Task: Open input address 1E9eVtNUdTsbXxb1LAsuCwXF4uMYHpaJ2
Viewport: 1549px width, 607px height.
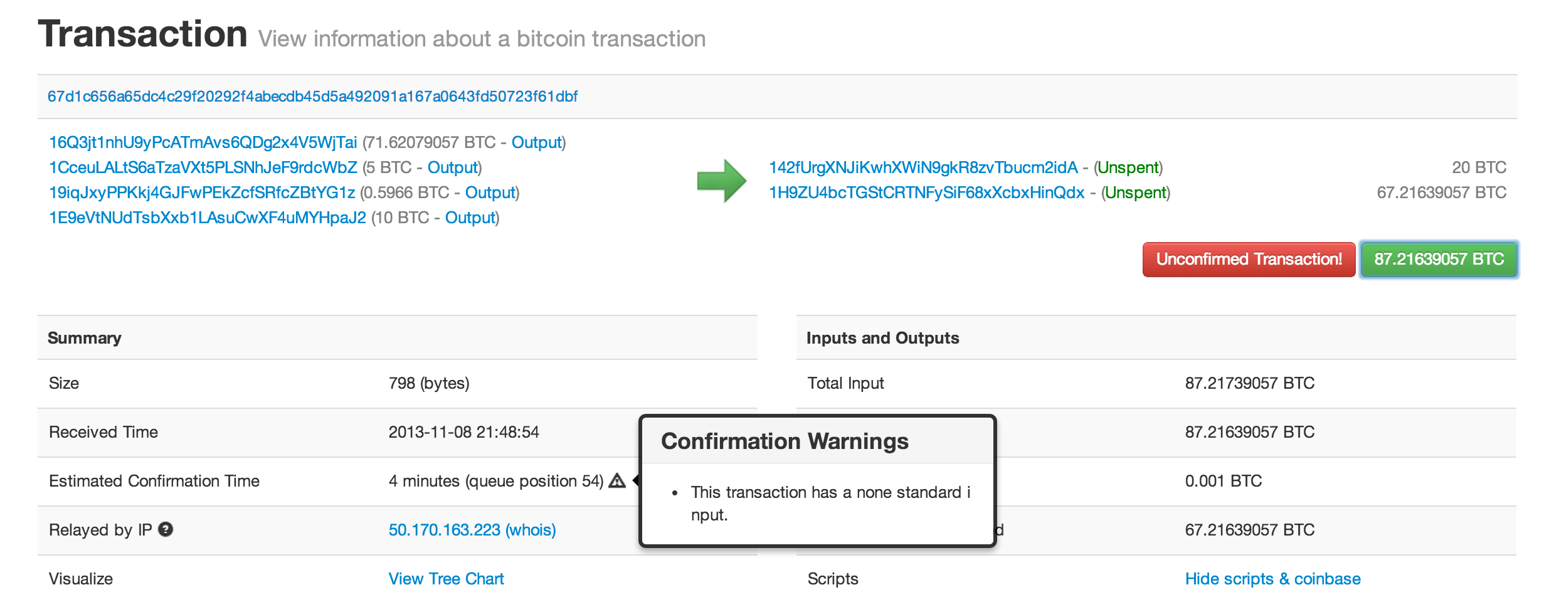Action: pyautogui.click(x=207, y=218)
